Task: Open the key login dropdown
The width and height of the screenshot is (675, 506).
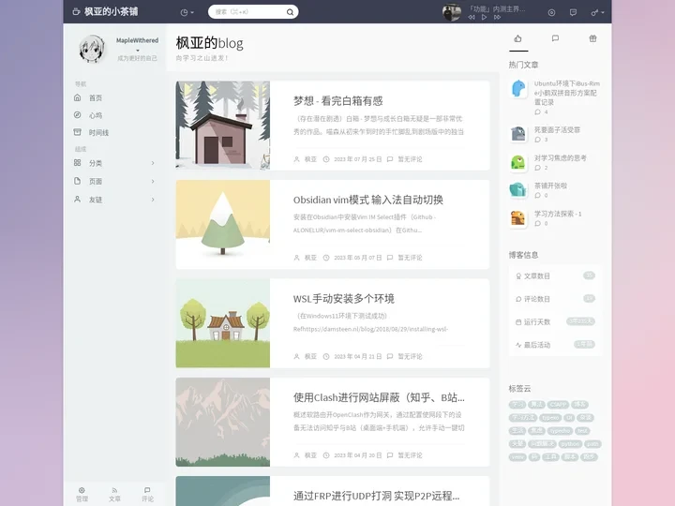Action: pyautogui.click(x=597, y=12)
